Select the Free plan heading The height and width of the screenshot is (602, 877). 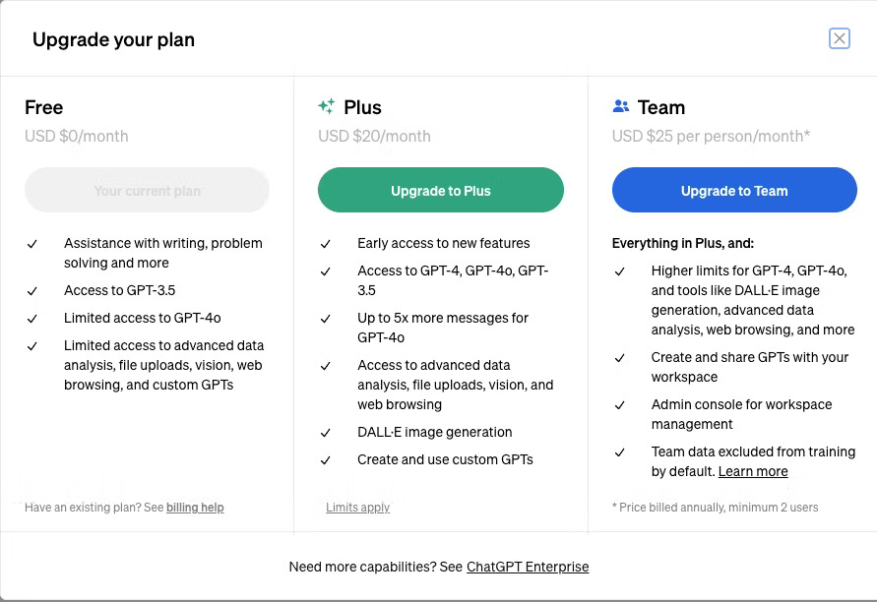pyautogui.click(x=43, y=107)
